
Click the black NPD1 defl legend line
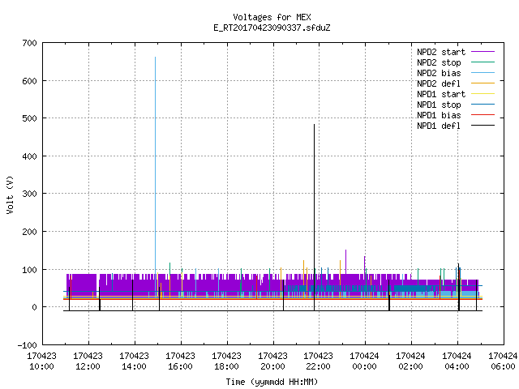pos(483,126)
